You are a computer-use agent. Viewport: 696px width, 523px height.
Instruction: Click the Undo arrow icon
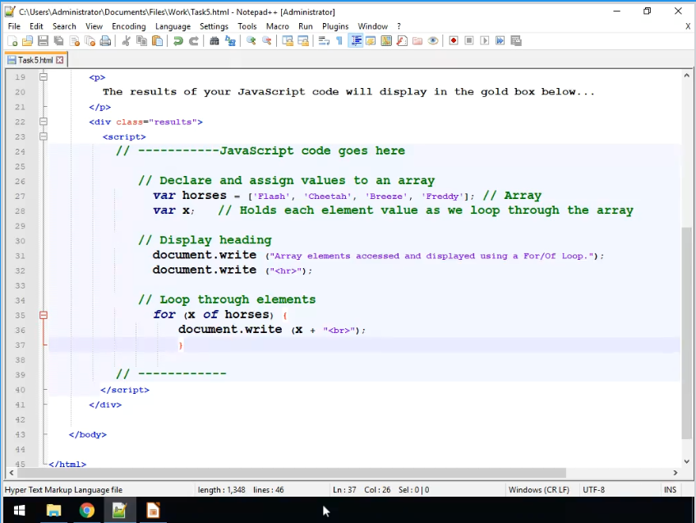[x=177, y=41]
